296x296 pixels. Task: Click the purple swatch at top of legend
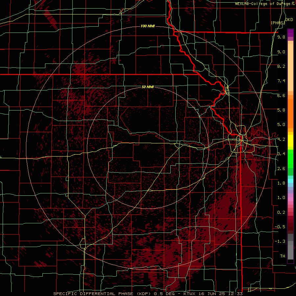[x=290, y=33]
